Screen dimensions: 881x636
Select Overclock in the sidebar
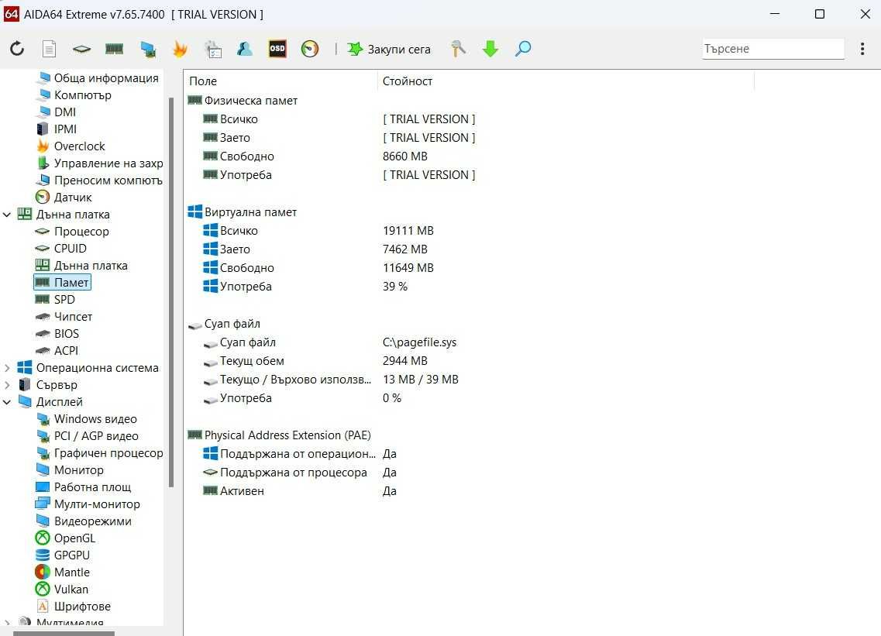[x=71, y=146]
